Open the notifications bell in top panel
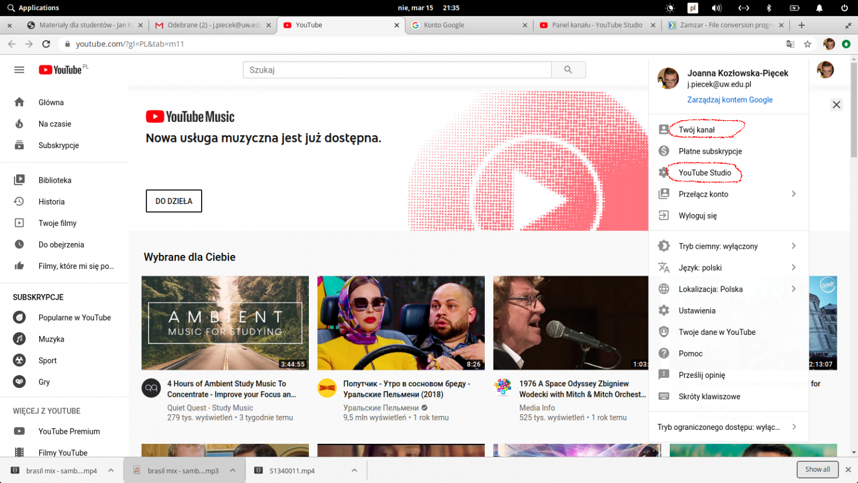858x483 pixels. pyautogui.click(x=819, y=8)
